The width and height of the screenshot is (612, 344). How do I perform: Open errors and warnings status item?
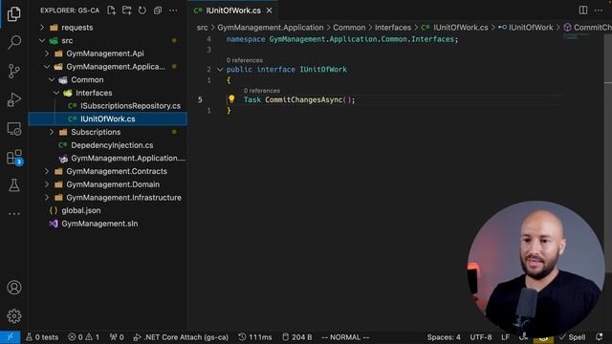click(83, 337)
